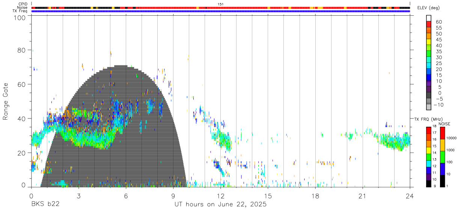Click the UT hours on June 22, 2025 title

[220, 204]
